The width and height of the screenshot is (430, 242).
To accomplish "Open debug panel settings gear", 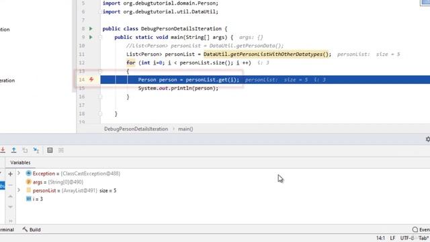I will click(428, 139).
